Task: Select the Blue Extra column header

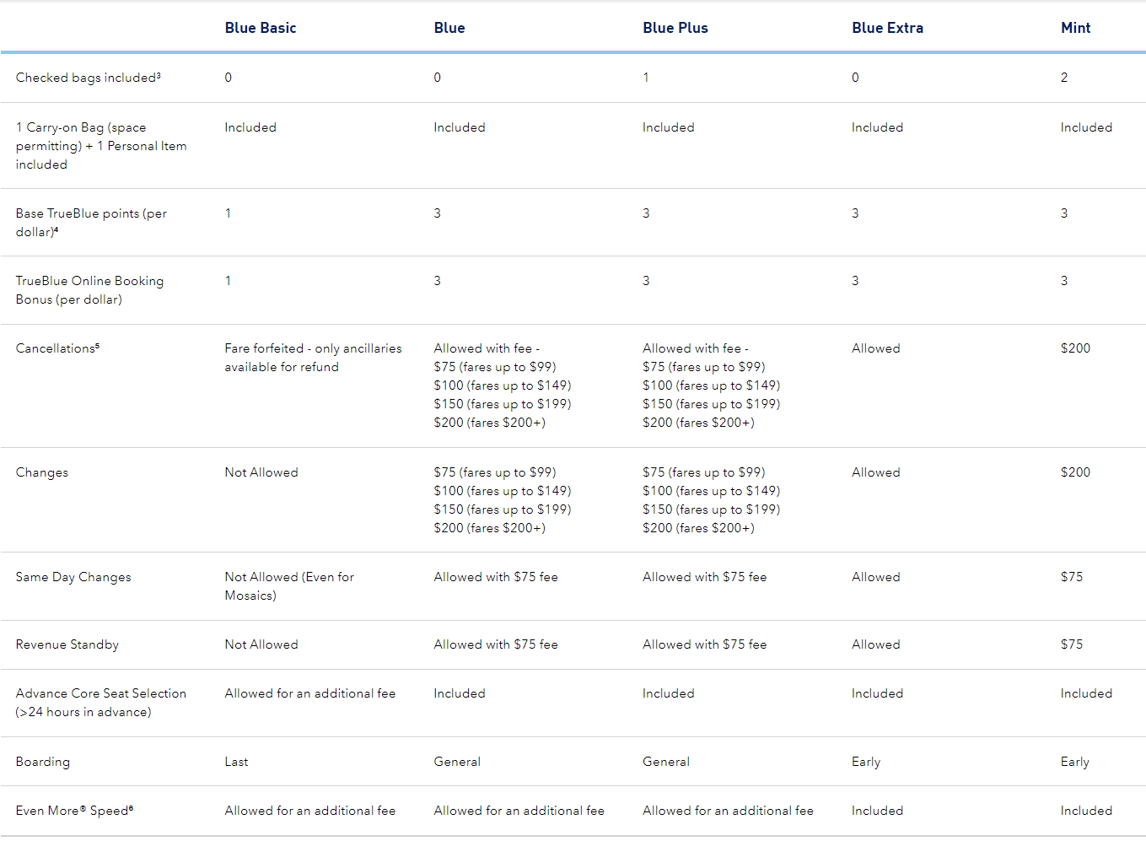Action: click(x=887, y=28)
